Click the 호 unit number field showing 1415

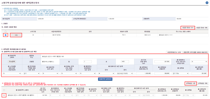pyautogui.click(x=125, y=62)
